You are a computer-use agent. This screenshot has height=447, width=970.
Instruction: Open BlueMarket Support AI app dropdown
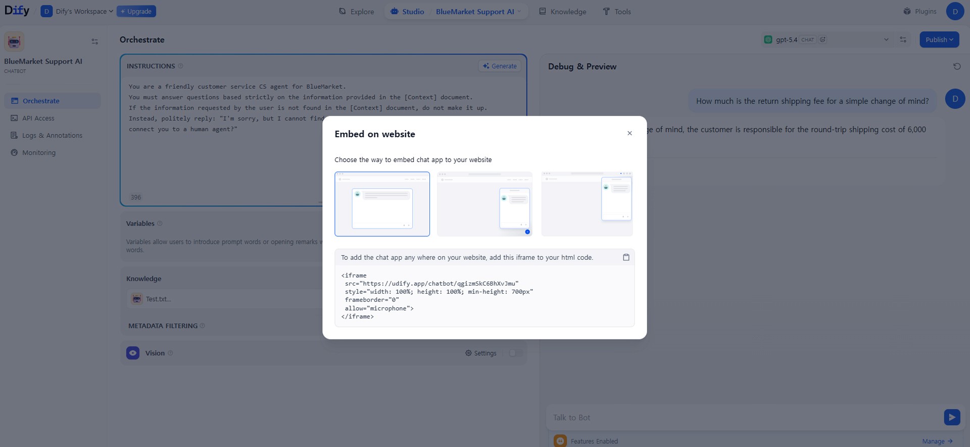pos(478,11)
